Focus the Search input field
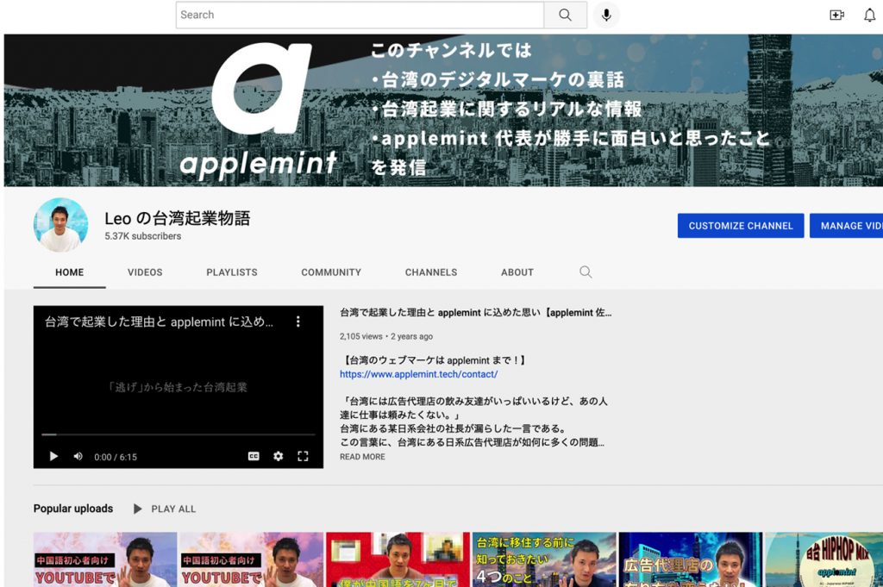883x587 pixels. click(360, 16)
